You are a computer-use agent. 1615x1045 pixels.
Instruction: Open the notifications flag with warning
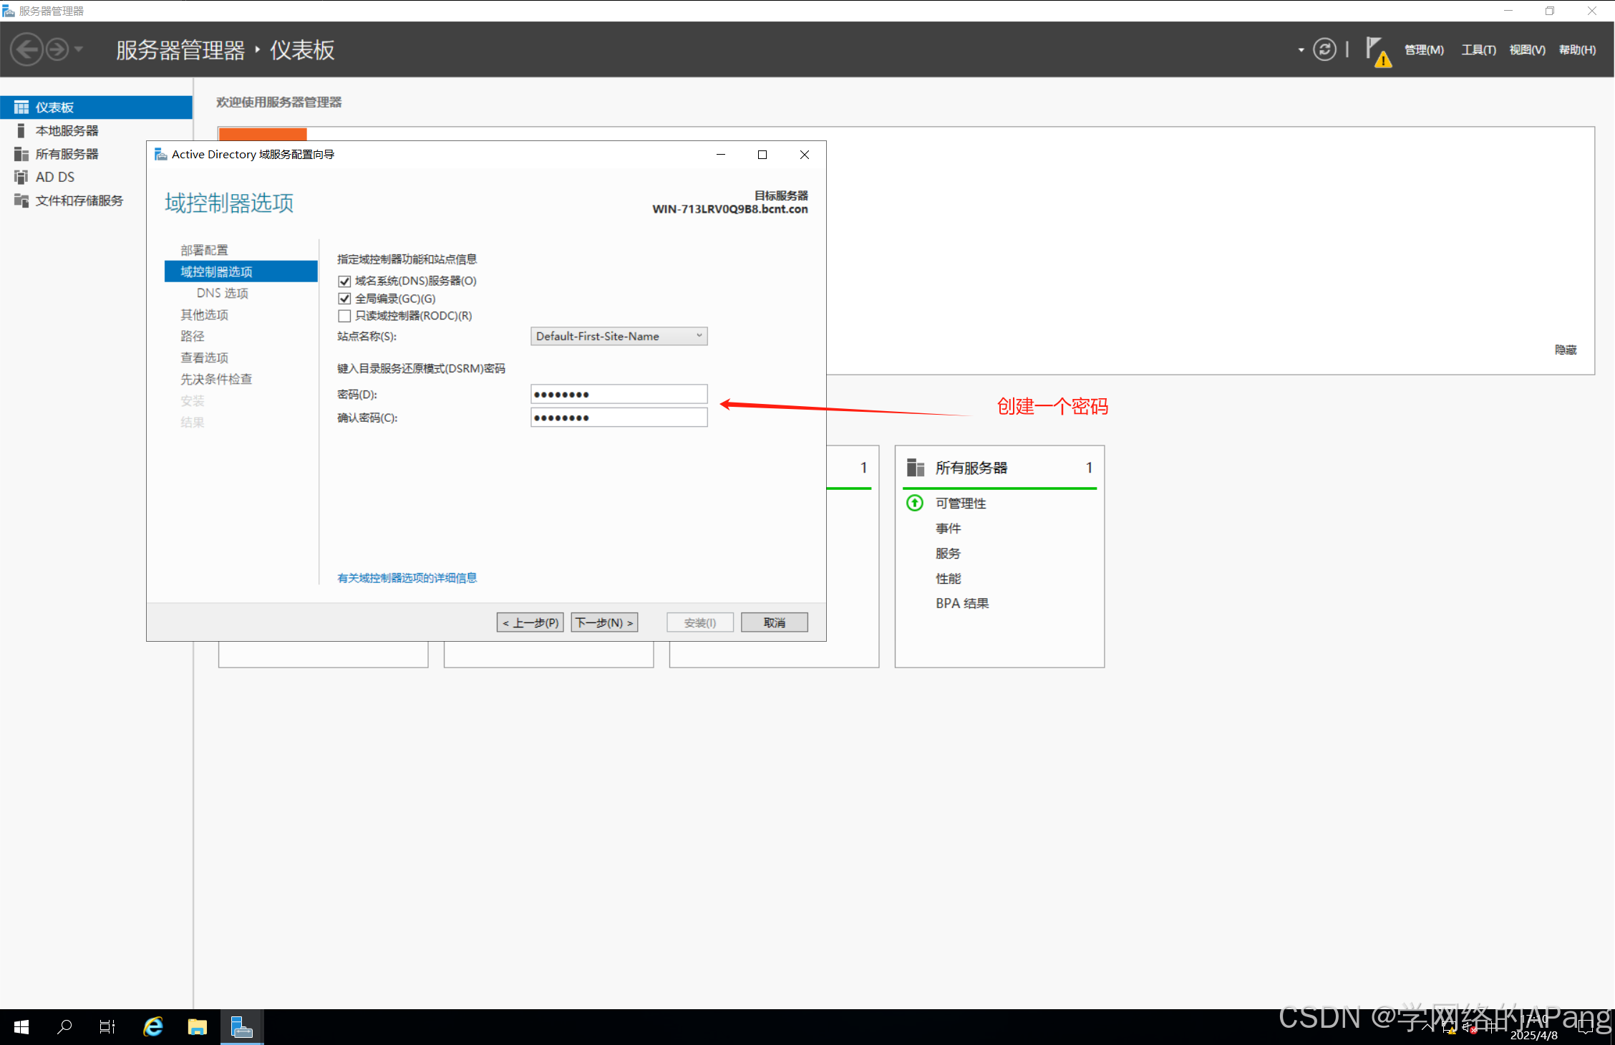tap(1377, 52)
